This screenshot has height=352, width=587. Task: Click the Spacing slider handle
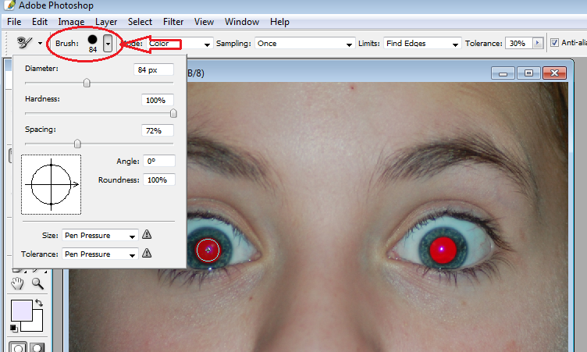click(x=77, y=144)
